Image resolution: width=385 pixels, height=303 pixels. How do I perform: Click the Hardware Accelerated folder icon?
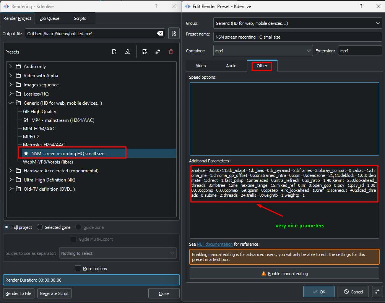tap(18, 170)
